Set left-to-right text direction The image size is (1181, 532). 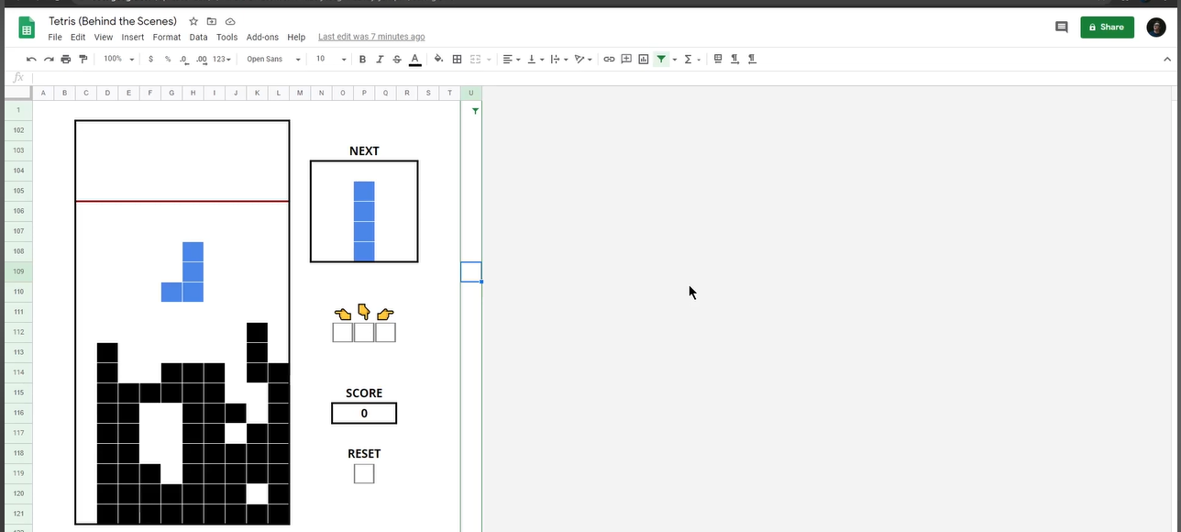click(734, 59)
